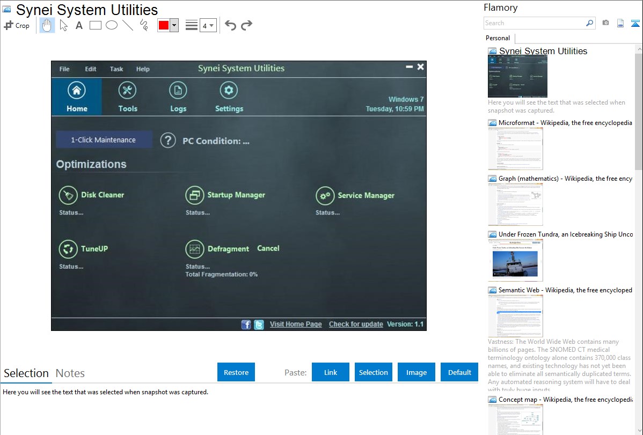Choose the freehand scribble tool
This screenshot has width=643, height=435.
(x=144, y=25)
